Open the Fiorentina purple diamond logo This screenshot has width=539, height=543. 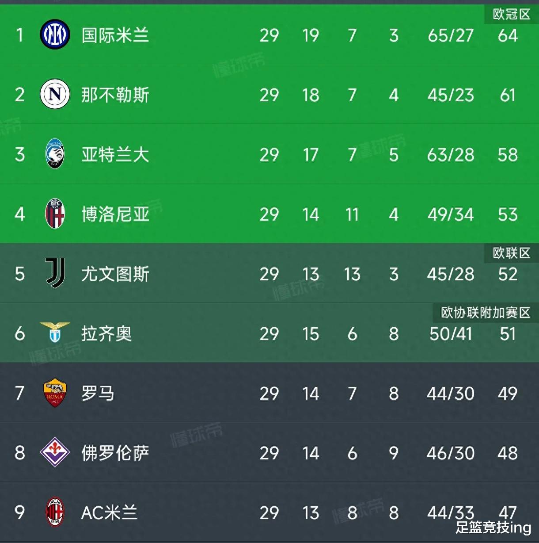[x=55, y=452]
